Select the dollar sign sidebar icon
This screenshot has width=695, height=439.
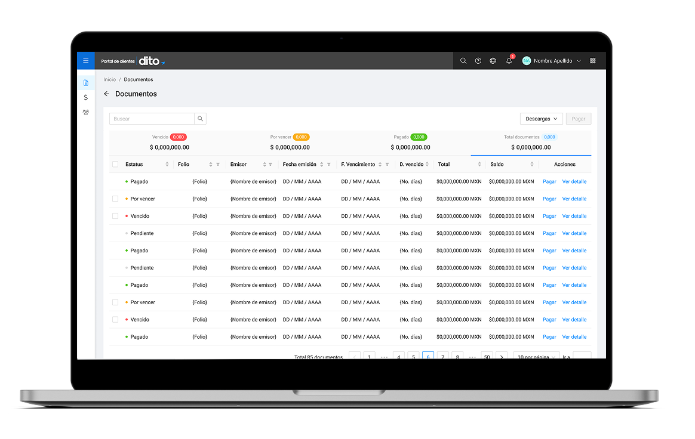click(86, 97)
